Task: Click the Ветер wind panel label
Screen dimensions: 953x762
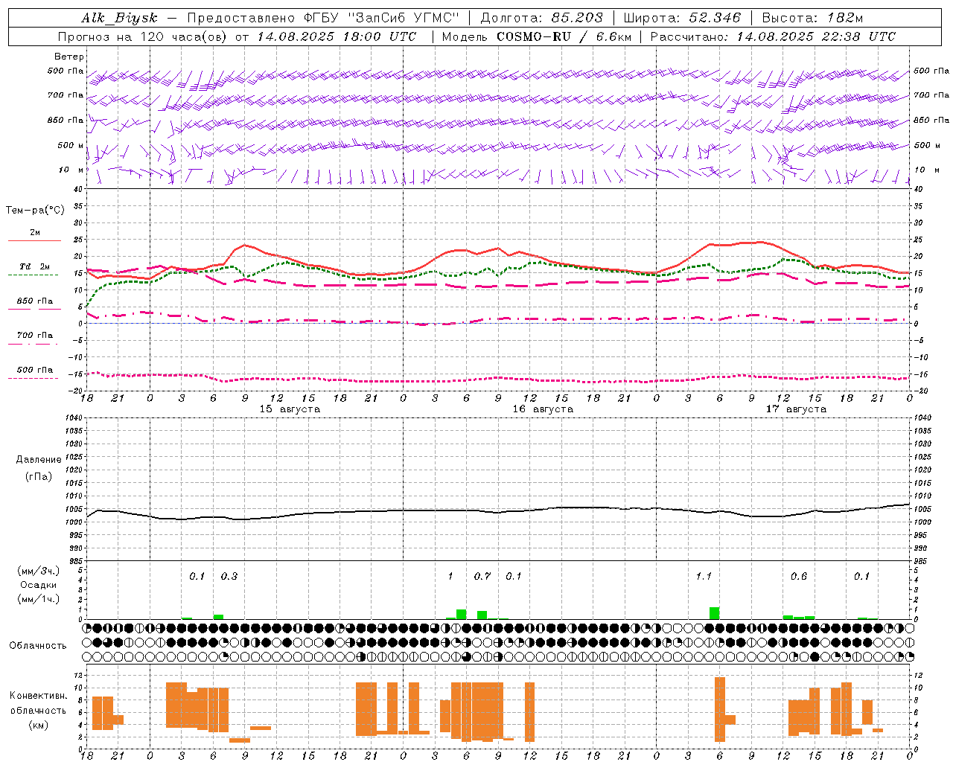Action: (x=69, y=57)
